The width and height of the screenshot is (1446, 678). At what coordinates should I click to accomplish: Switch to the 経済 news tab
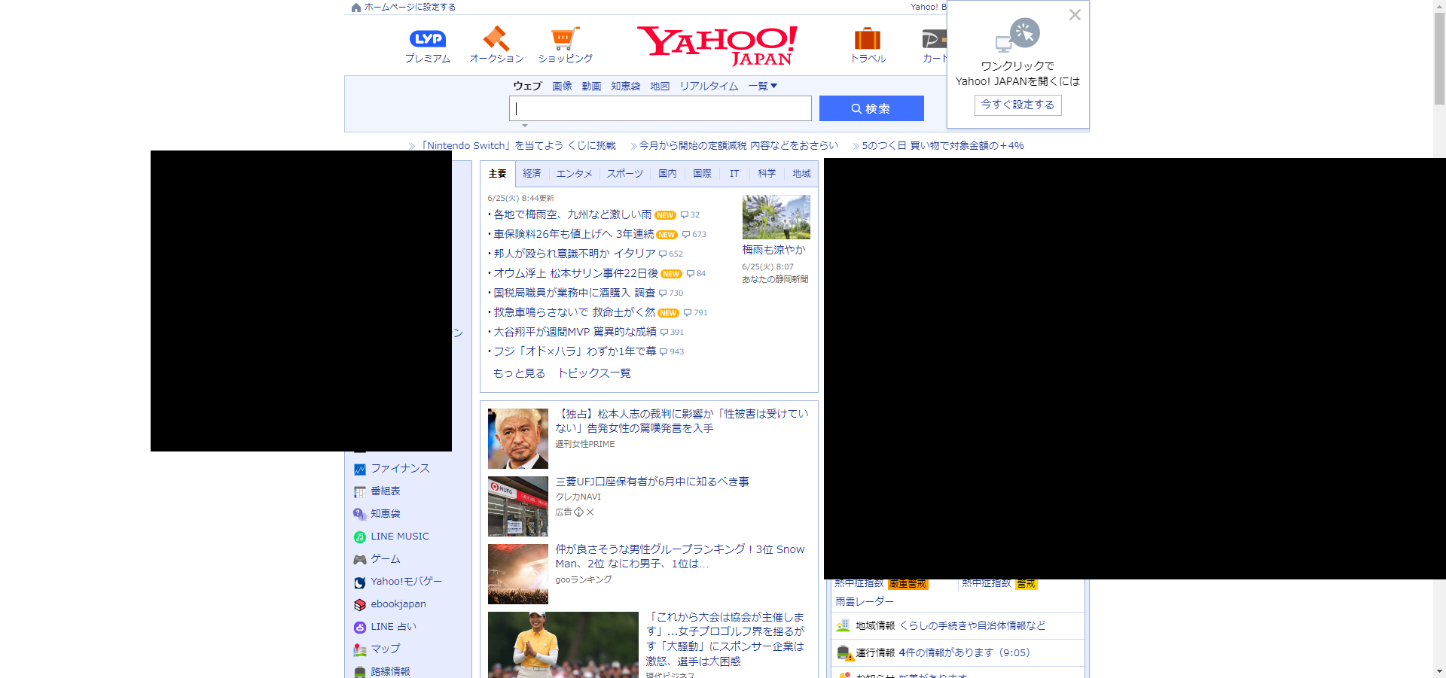tap(532, 174)
